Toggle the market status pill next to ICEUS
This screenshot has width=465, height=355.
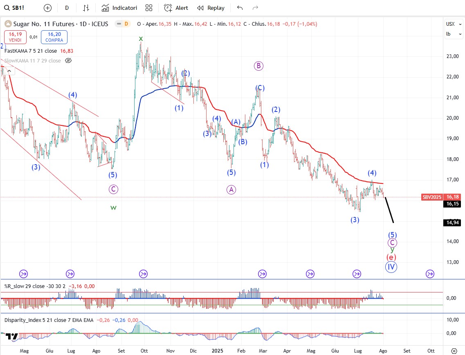pyautogui.click(x=122, y=24)
